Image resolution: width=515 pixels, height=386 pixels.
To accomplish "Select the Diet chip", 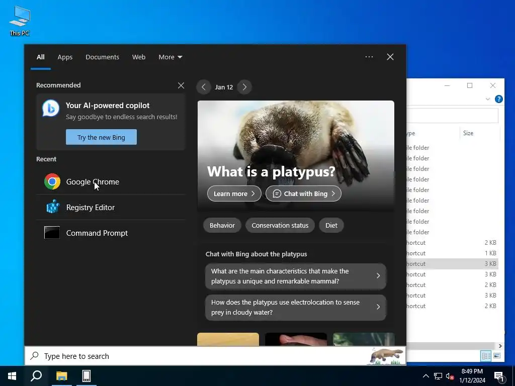I will click(331, 226).
